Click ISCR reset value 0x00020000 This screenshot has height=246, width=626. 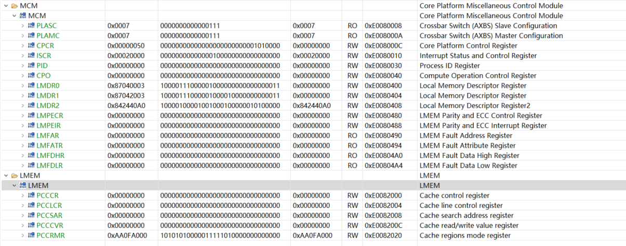tap(311, 56)
